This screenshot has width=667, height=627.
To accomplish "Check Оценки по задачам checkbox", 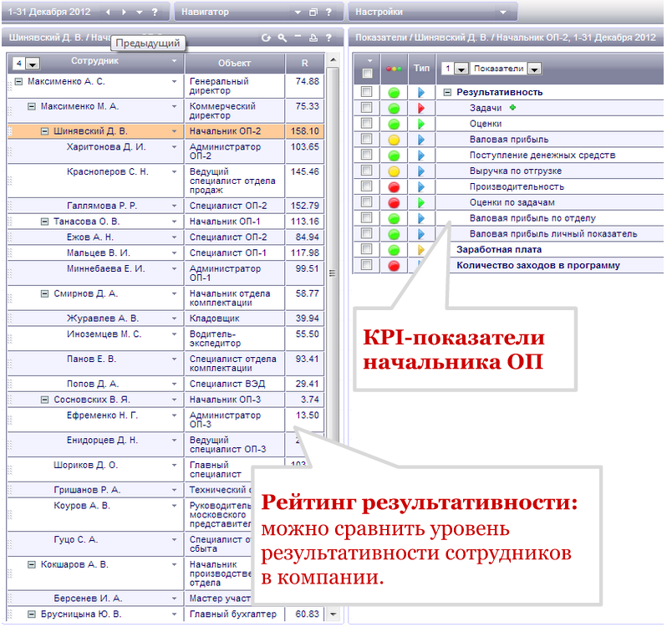I will (x=366, y=202).
